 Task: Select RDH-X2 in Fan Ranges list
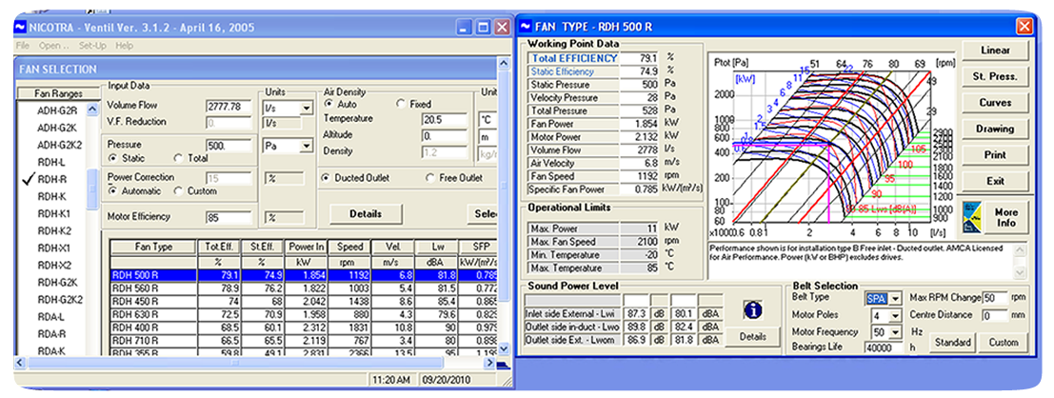[x=53, y=265]
